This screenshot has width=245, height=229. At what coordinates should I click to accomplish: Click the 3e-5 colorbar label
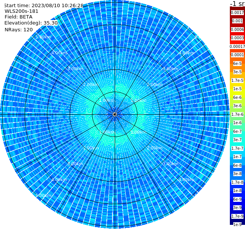pos(237,72)
